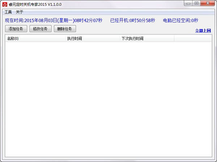This screenshot has width=217, height=162.
Task: Click the resize grip at window's bottom-right corner
Action: tap(214, 159)
